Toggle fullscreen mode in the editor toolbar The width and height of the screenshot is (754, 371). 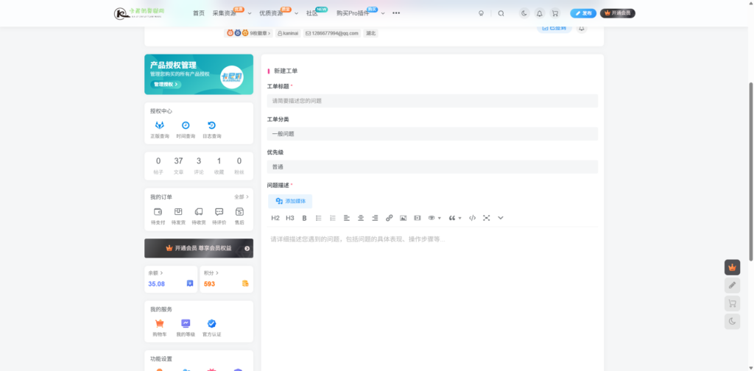(487, 218)
